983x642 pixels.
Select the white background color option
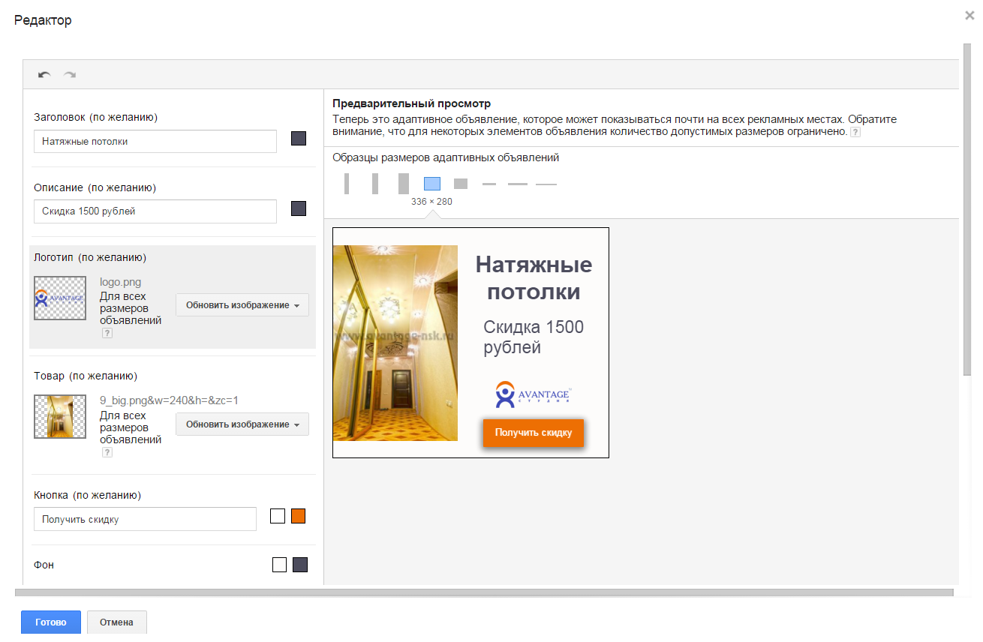(278, 565)
